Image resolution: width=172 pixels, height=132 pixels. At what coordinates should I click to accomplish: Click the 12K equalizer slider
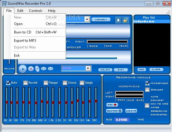click(83, 102)
